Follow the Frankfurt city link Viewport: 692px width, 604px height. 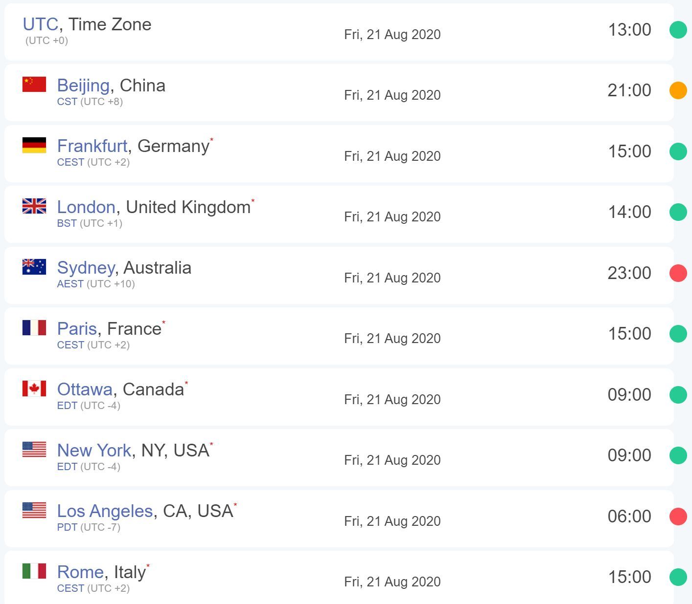pos(92,146)
